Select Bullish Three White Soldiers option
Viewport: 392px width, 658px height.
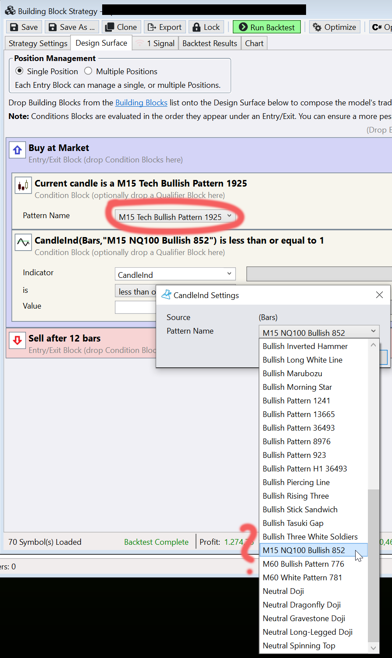pyautogui.click(x=313, y=537)
